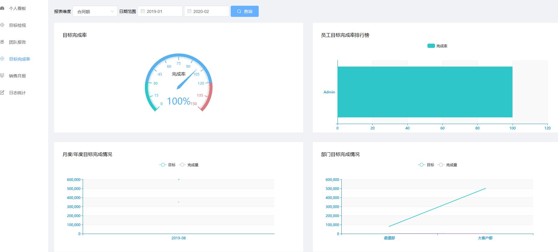
Task: Click the chart icon beside 销售月报
Action: pos(2,76)
